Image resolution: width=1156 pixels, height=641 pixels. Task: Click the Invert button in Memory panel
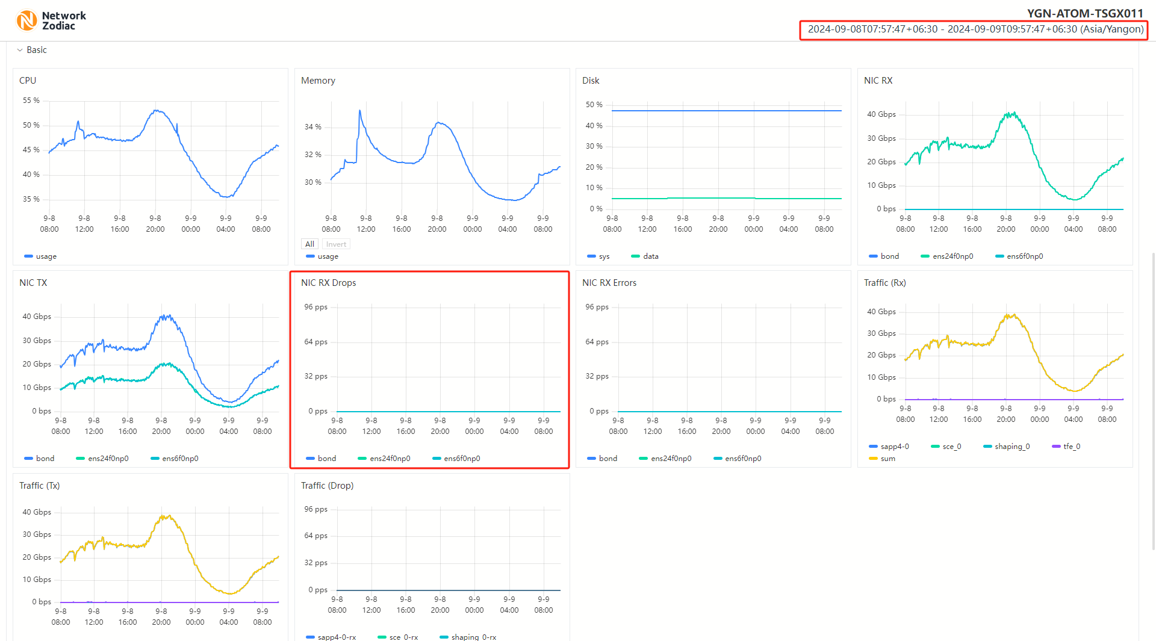336,244
